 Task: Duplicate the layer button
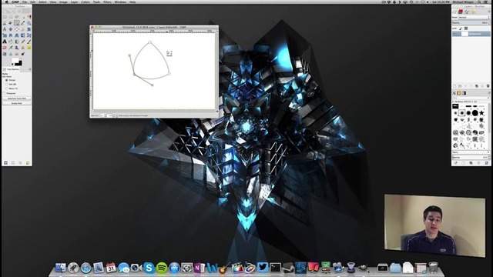[x=476, y=85]
